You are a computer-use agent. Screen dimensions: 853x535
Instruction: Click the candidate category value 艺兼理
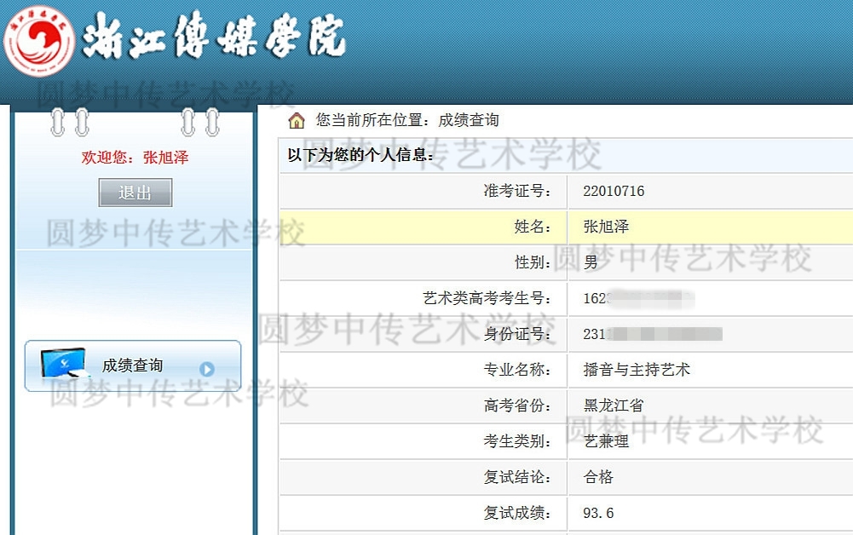tap(606, 441)
